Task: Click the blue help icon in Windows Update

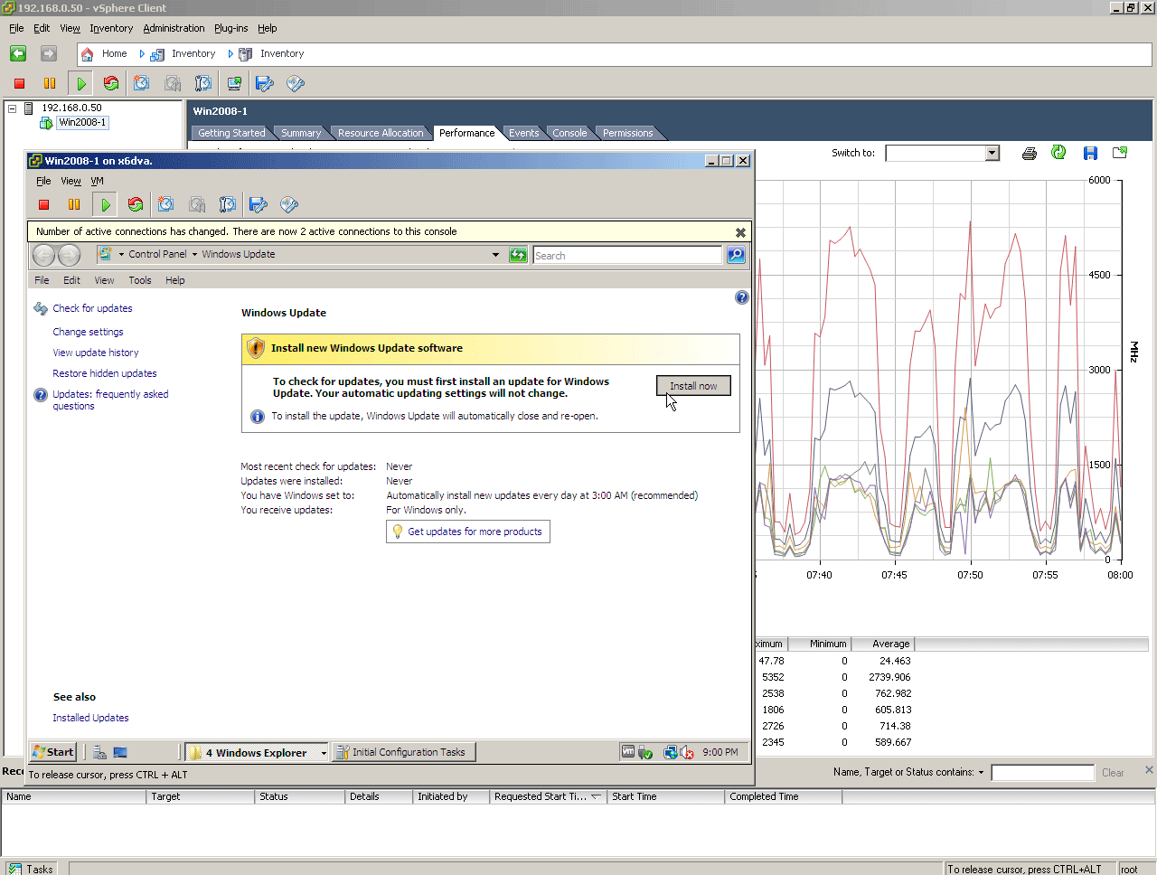Action: pos(742,297)
